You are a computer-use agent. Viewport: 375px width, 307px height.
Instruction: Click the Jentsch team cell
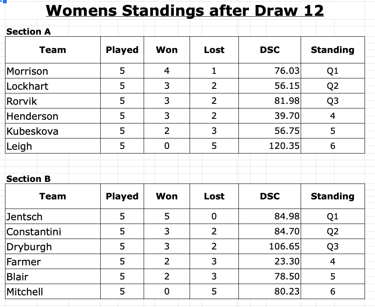point(25,217)
